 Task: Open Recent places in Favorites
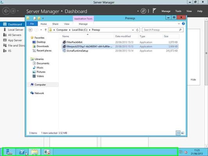pyautogui.click(x=44, y=50)
